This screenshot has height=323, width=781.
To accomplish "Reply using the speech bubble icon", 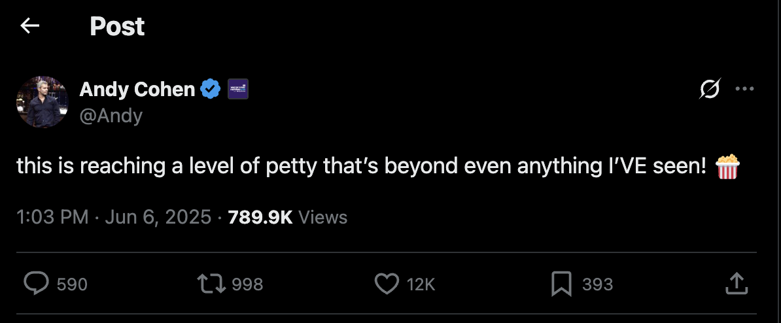I will click(37, 283).
